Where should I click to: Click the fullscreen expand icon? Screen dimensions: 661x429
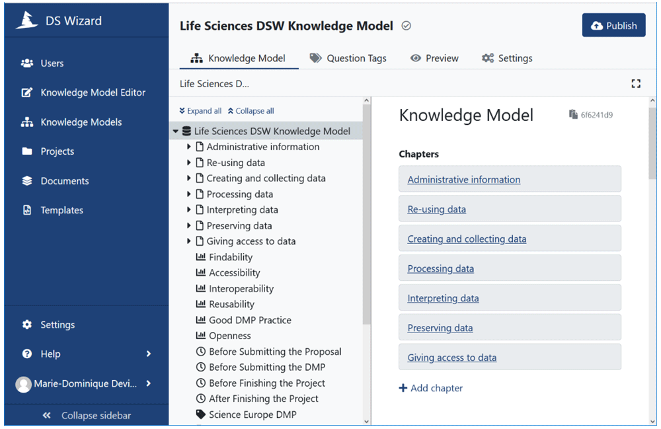tap(636, 84)
